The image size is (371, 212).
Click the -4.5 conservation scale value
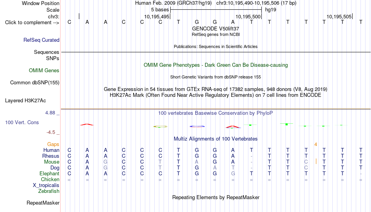[51, 132]
